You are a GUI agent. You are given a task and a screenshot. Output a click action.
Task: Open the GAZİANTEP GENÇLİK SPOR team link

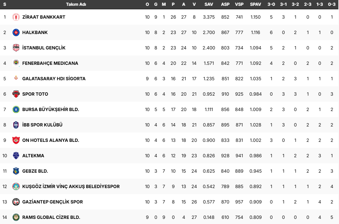click(53, 202)
